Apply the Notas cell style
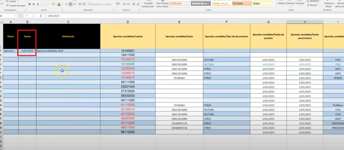 [x=262, y=4]
